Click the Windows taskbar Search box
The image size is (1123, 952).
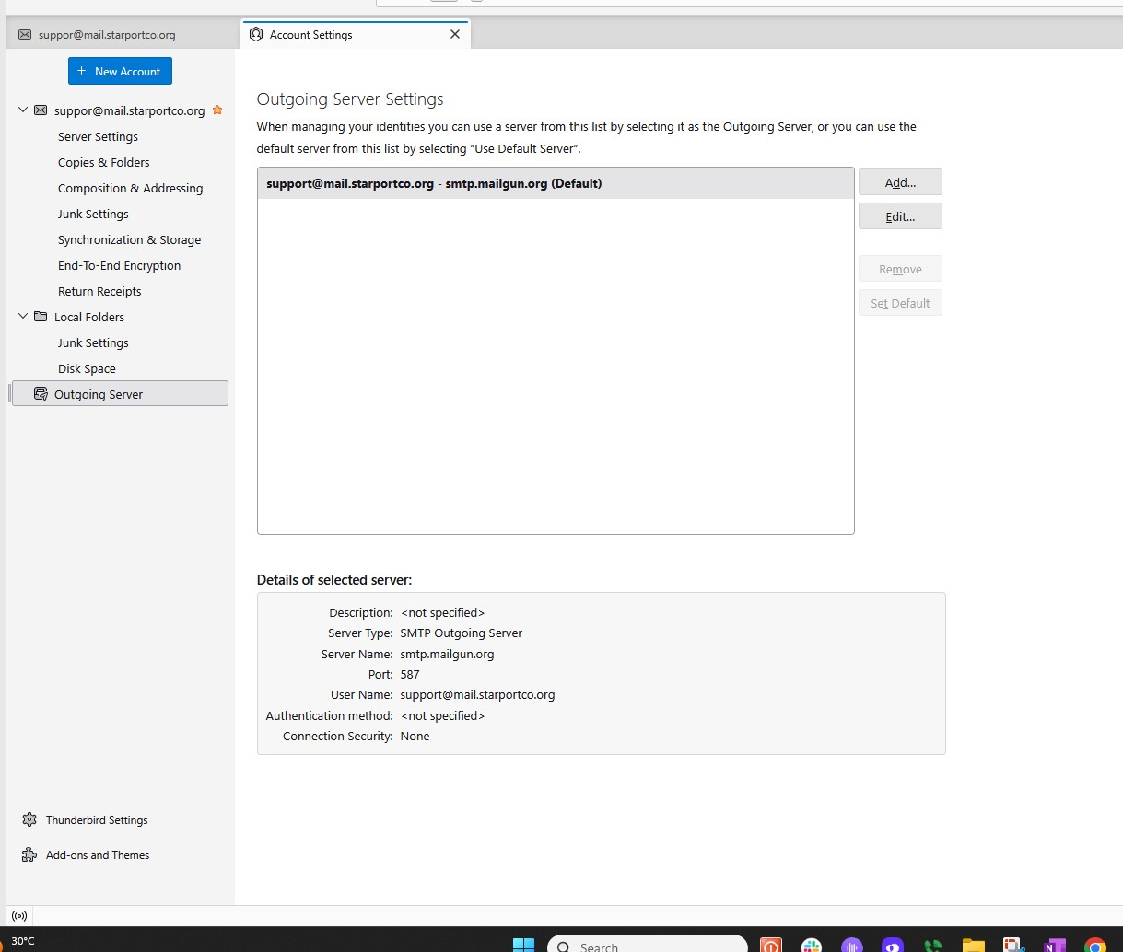(647, 945)
